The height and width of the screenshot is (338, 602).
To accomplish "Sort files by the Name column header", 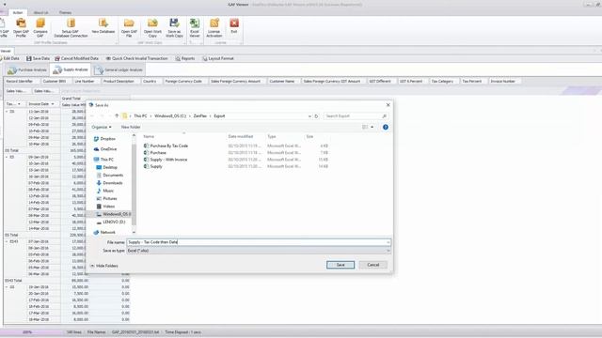I will (x=149, y=137).
